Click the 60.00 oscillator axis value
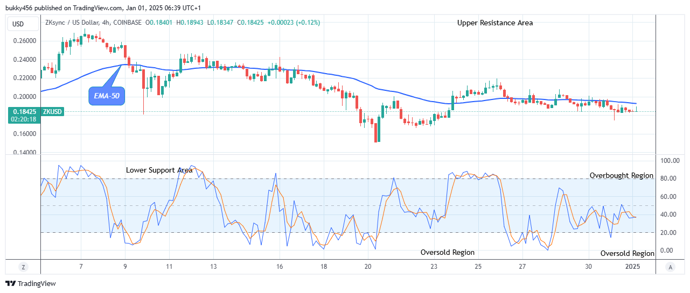690x293 pixels. pos(668,197)
